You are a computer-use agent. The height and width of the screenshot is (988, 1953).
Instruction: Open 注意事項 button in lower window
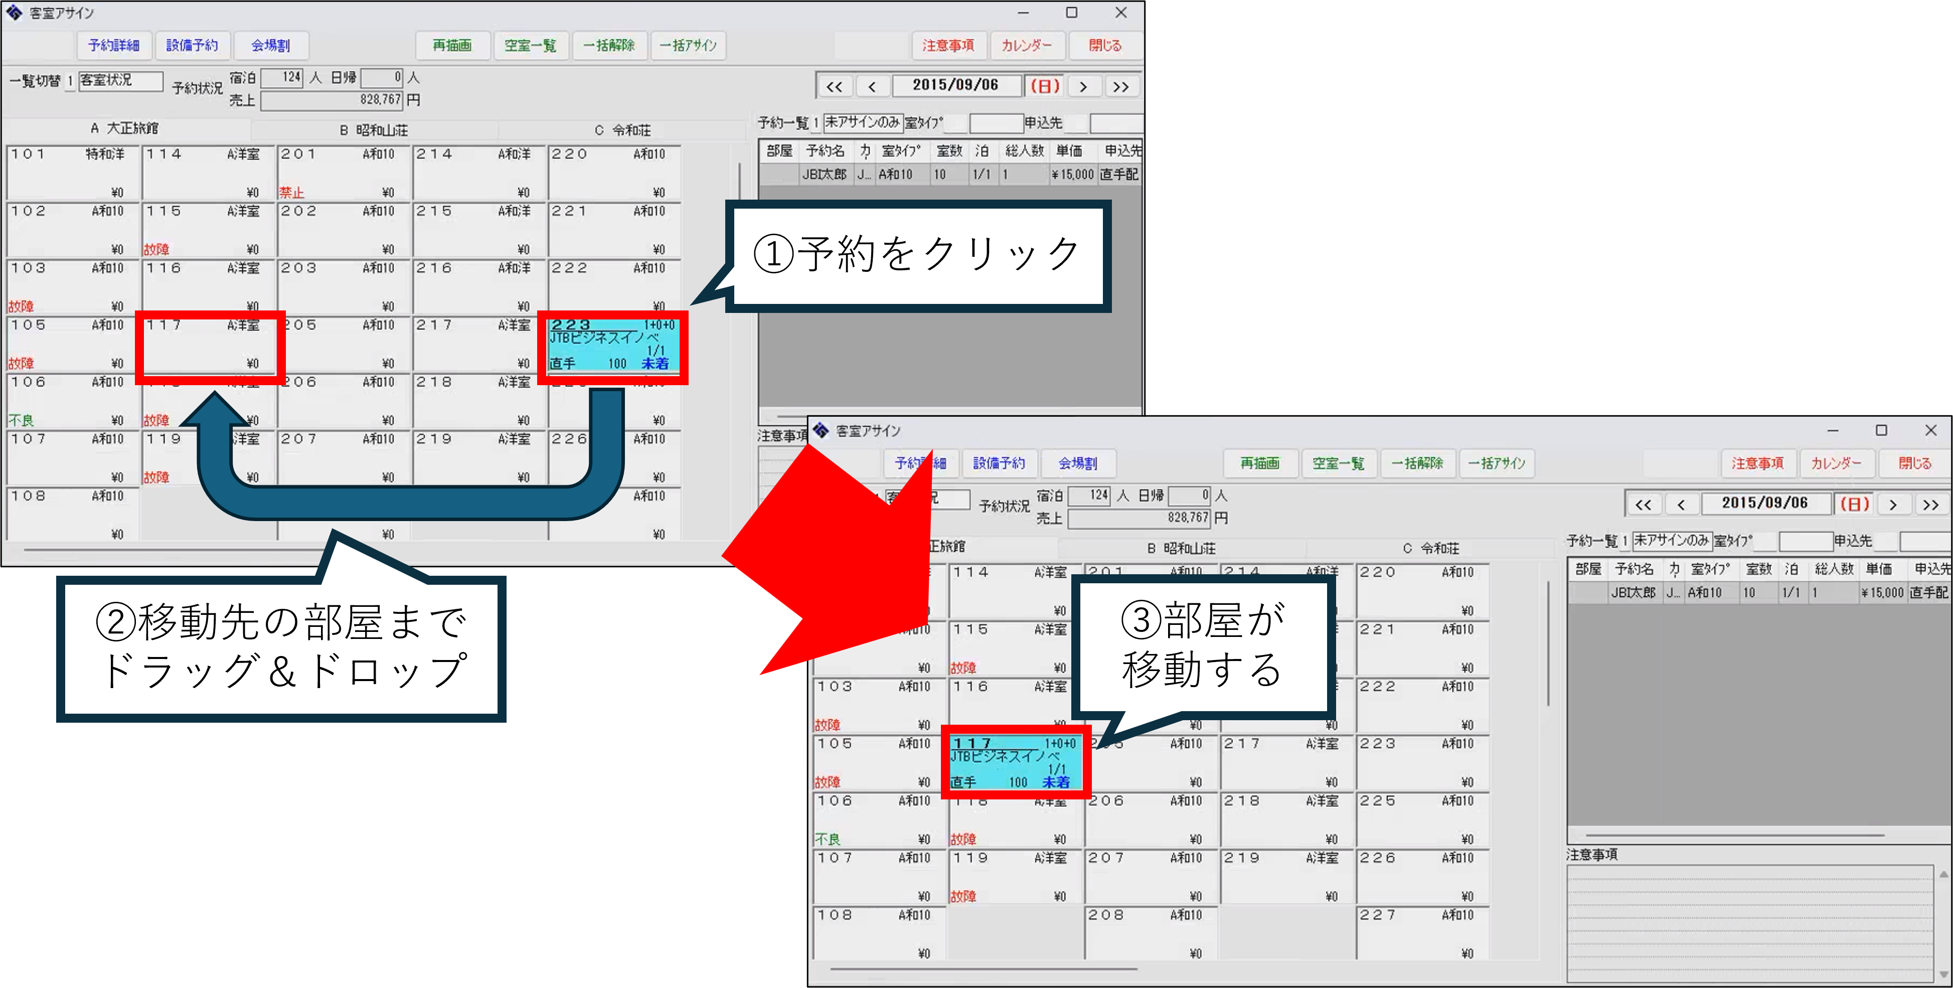coord(1757,463)
